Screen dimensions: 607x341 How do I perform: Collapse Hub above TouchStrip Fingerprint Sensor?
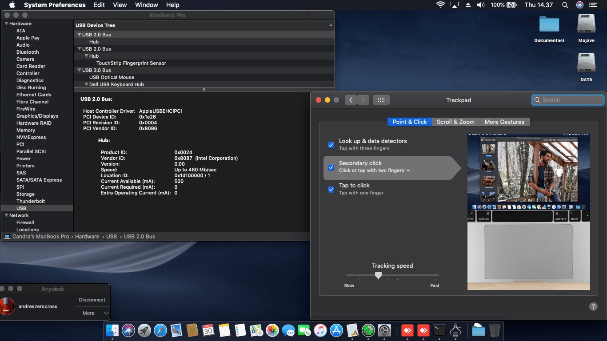(86, 56)
